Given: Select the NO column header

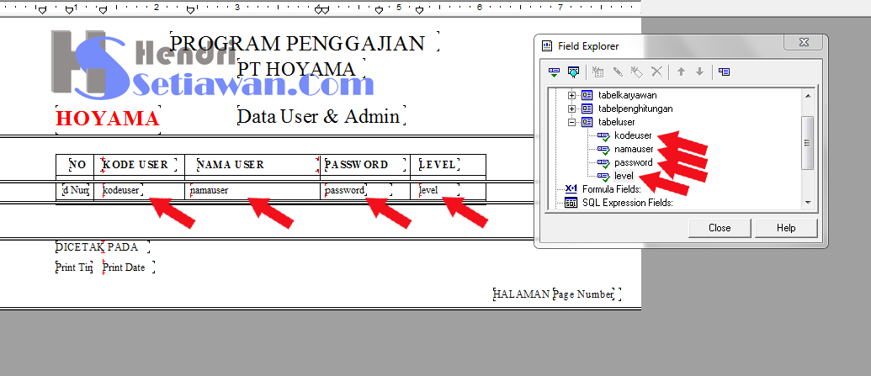Looking at the screenshot, I should [76, 164].
